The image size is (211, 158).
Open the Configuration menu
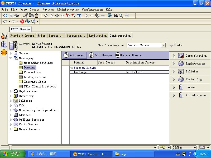click(93, 10)
